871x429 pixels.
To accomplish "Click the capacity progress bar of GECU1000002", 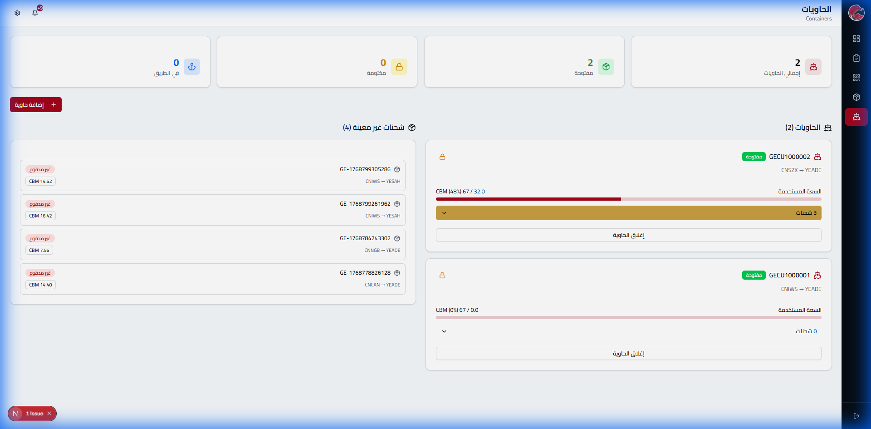I will [x=628, y=199].
